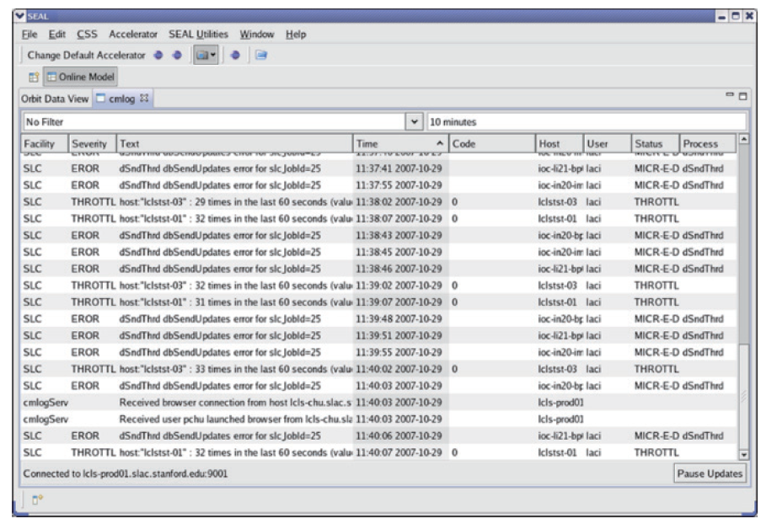This screenshot has width=761, height=524.
Task: Click the blue sphere icon just left of the dropdown toolbar button
Action: click(x=177, y=56)
